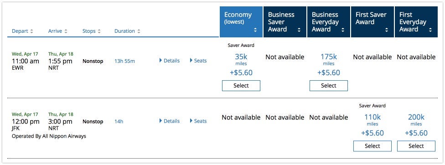The image size is (445, 165).
Task: Open the First Saver Award column header
Action: pyautogui.click(x=373, y=22)
